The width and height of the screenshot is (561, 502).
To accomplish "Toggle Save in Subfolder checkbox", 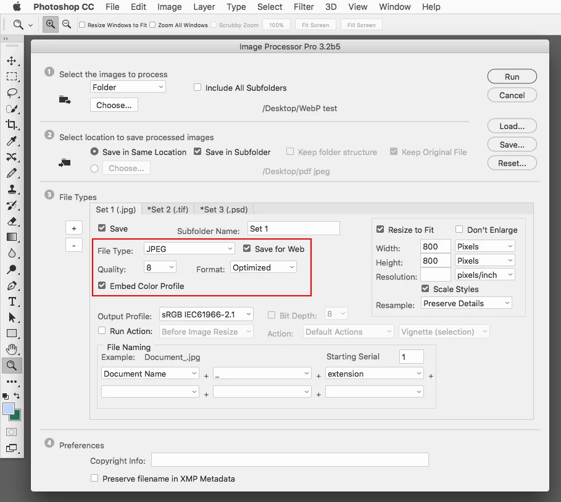I will coord(197,151).
